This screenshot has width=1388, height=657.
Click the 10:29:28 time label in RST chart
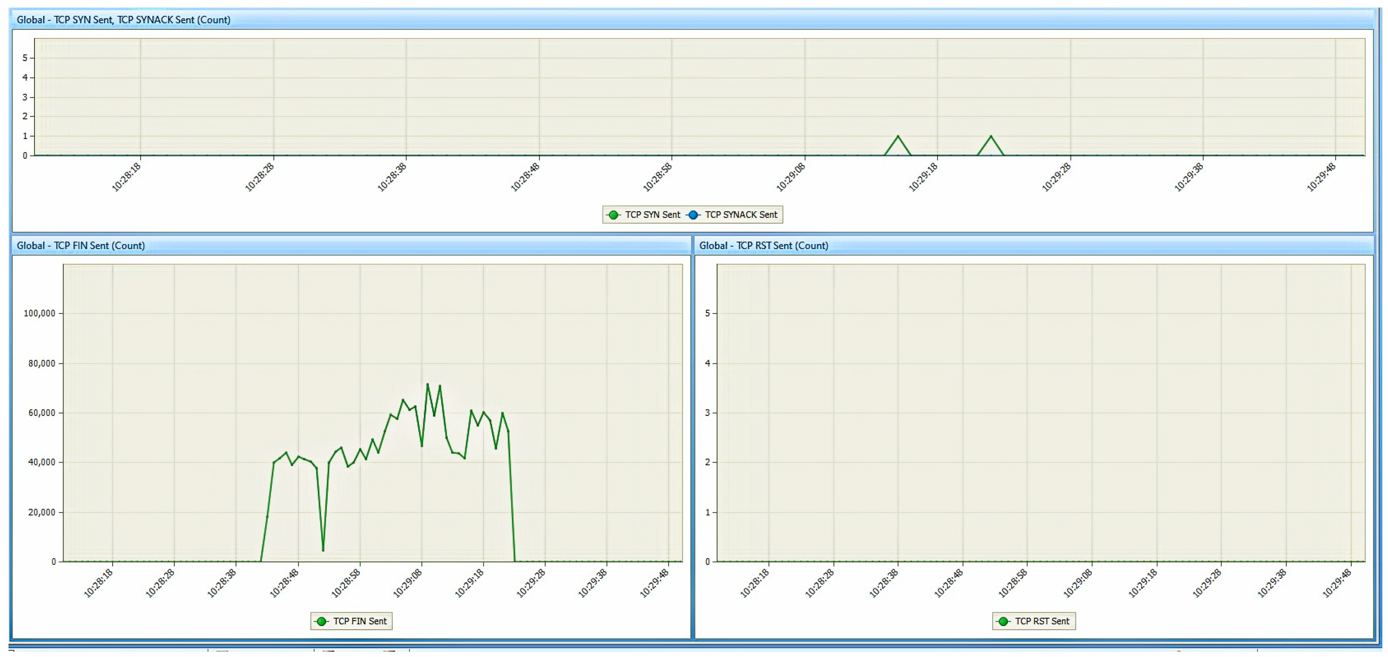[x=1207, y=583]
